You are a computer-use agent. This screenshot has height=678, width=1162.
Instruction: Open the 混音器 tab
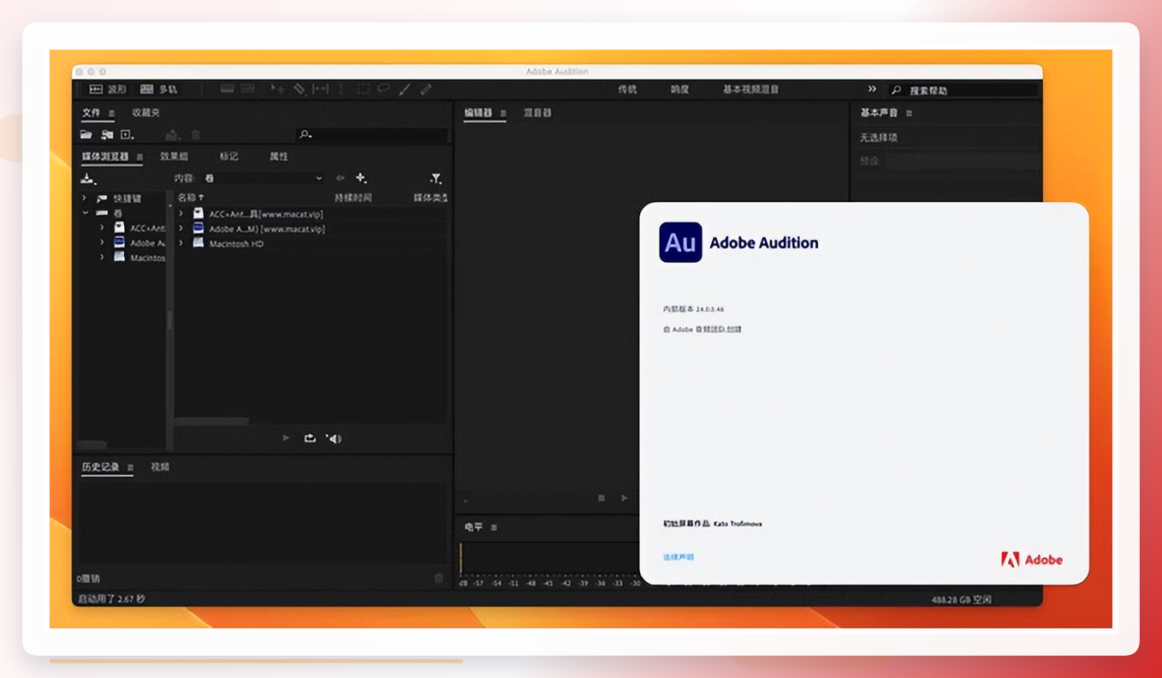[x=537, y=113]
